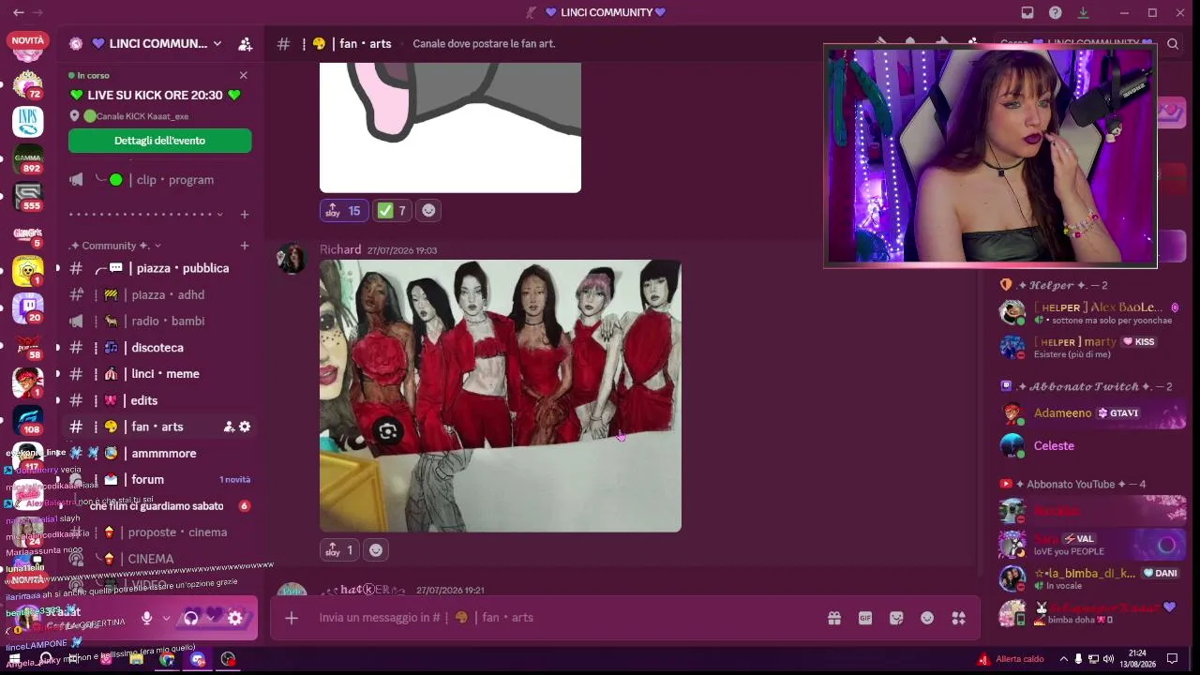The image size is (1200, 675).
Task: Open the fan arts channel settings gear
Action: [x=245, y=427]
